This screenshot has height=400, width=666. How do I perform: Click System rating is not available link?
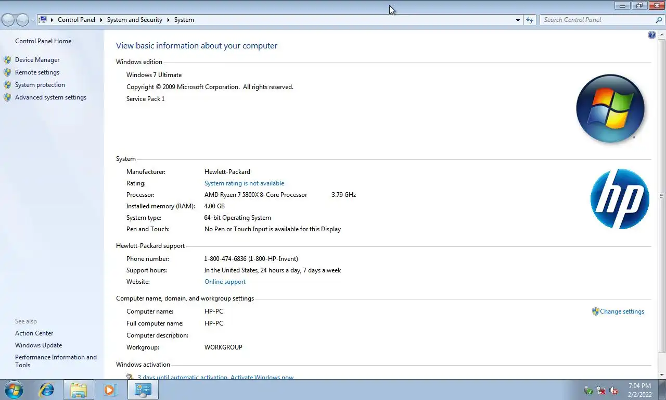(244, 183)
